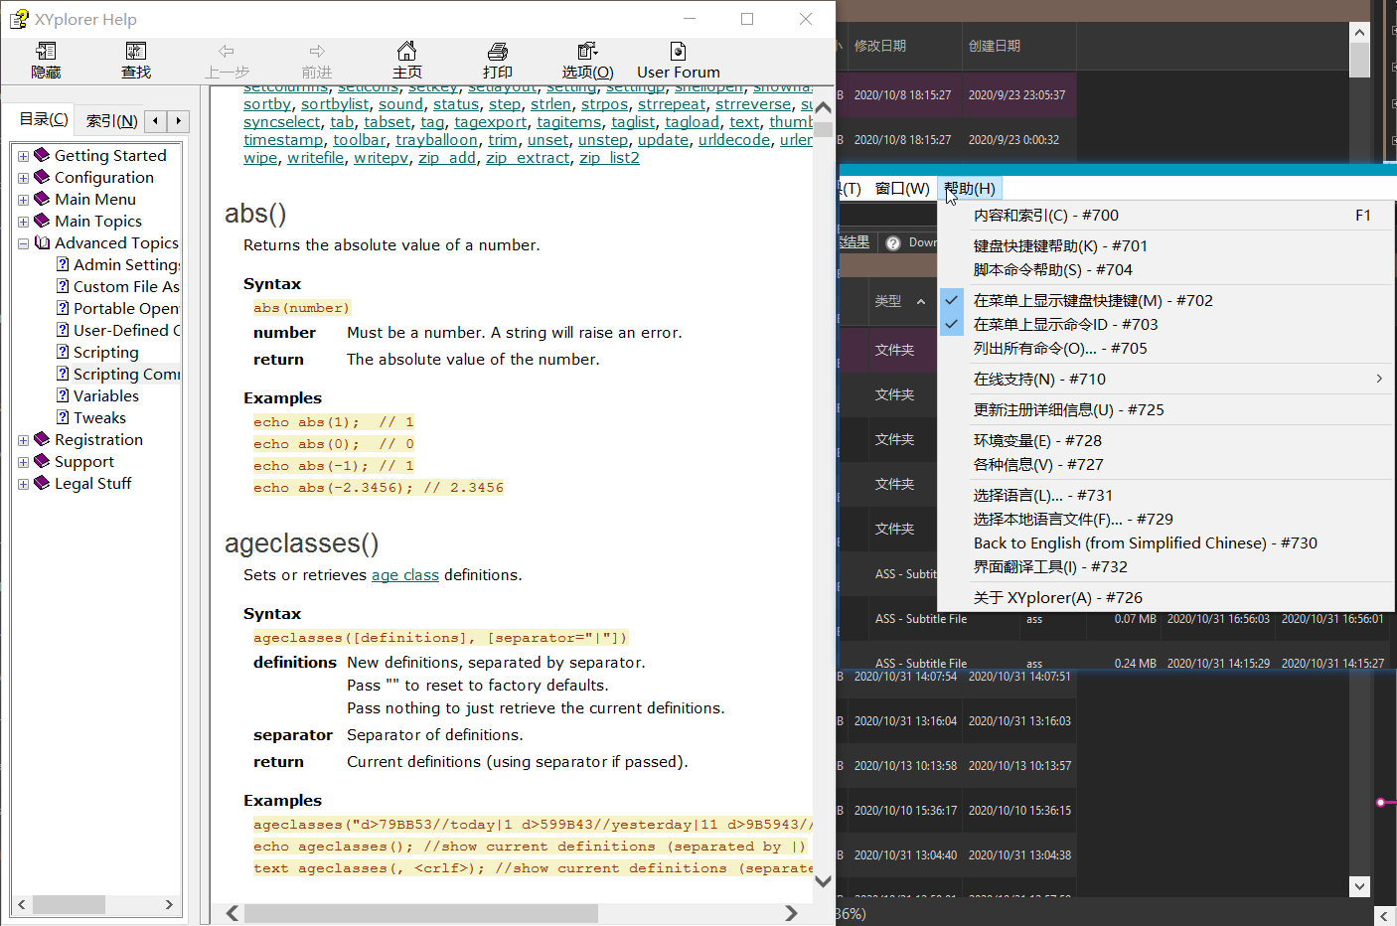Image resolution: width=1397 pixels, height=926 pixels.
Task: Click the Advanced Topics open book icon
Action: click(42, 242)
